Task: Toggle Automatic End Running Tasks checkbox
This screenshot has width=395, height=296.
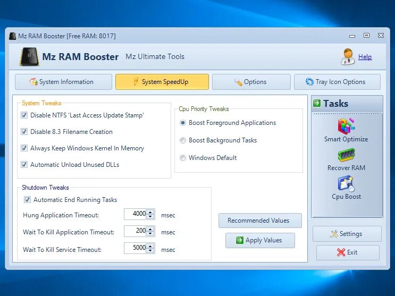Action: tap(27, 200)
